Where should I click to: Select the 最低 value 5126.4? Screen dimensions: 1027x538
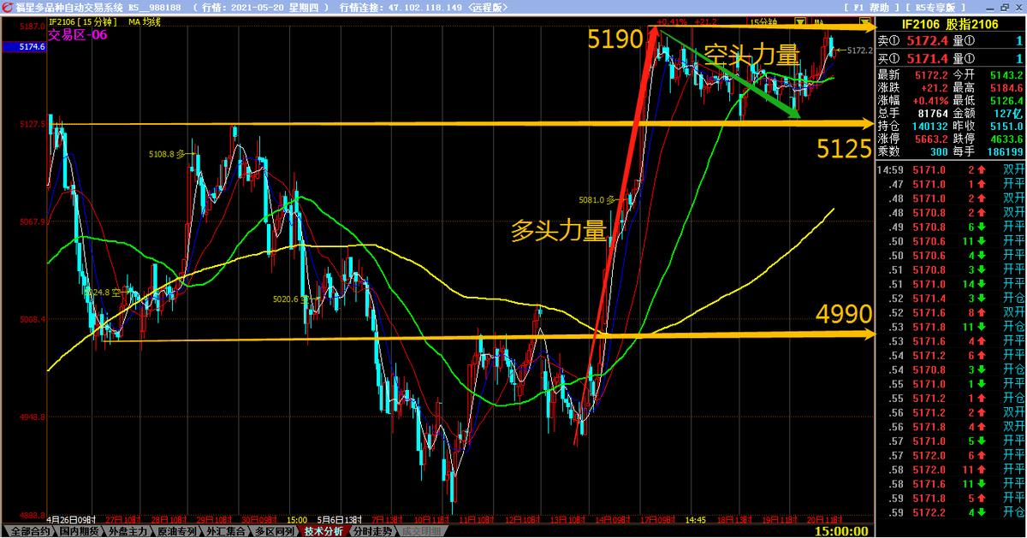(x=1006, y=100)
